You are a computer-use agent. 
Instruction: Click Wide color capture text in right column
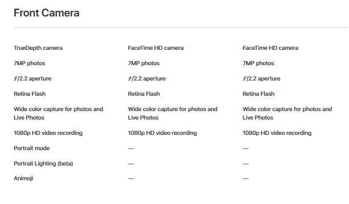coord(287,113)
